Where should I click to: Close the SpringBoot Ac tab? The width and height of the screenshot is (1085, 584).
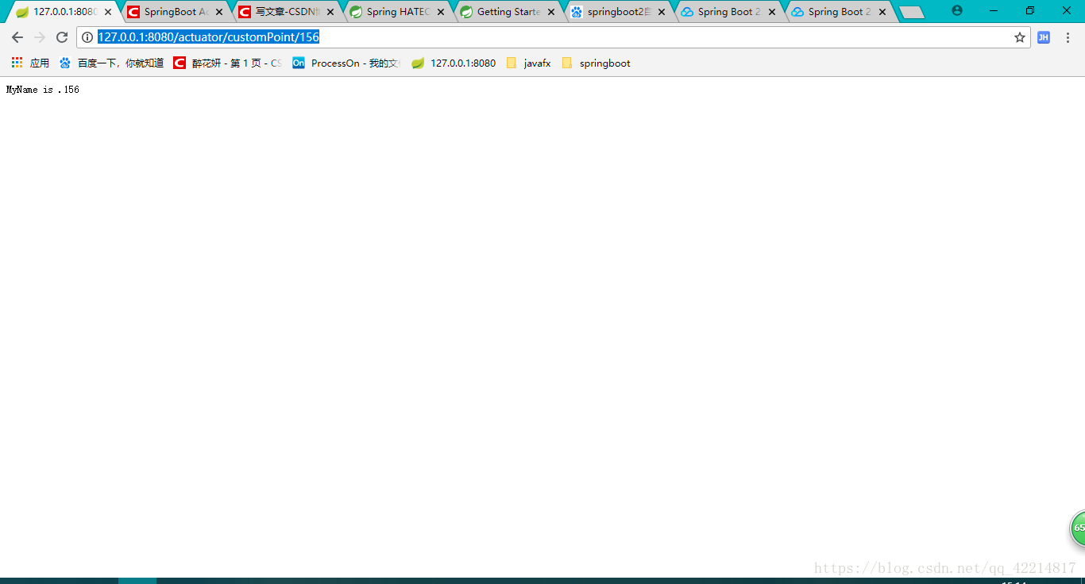[x=219, y=12]
